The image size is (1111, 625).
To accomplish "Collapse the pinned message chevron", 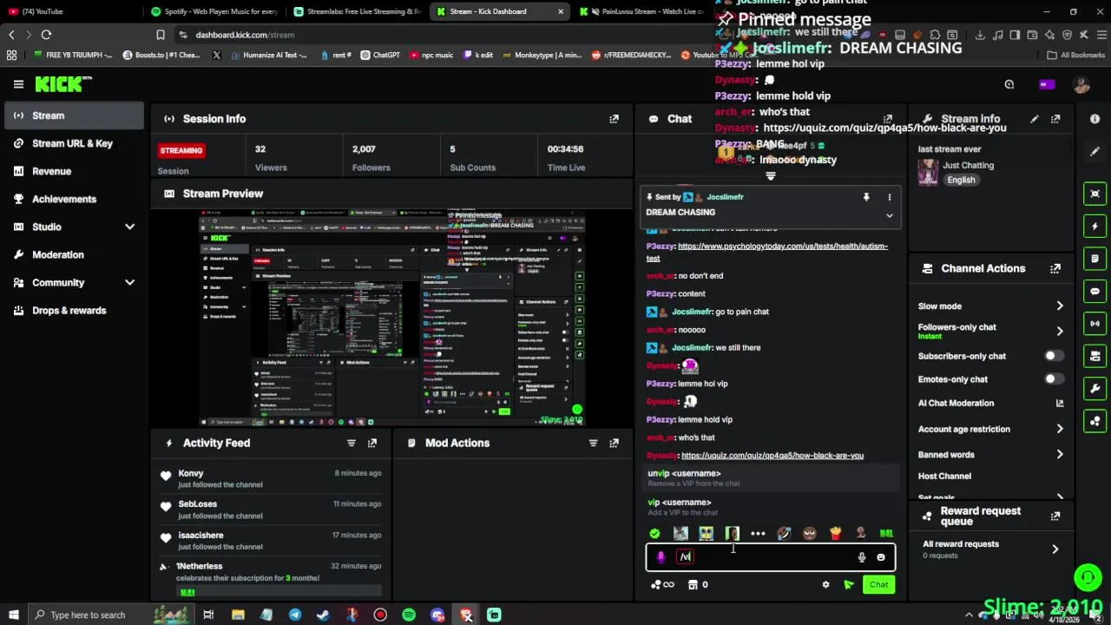I will click(x=889, y=215).
